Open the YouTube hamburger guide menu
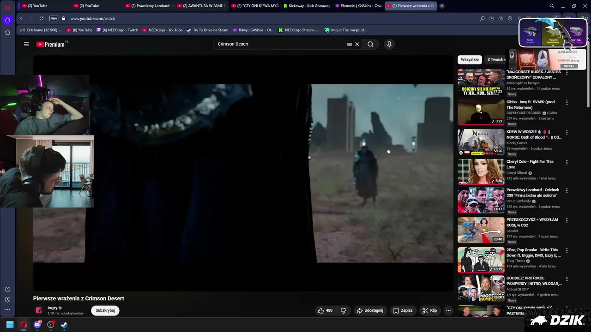Viewport: 591px width, 332px height. click(x=26, y=44)
